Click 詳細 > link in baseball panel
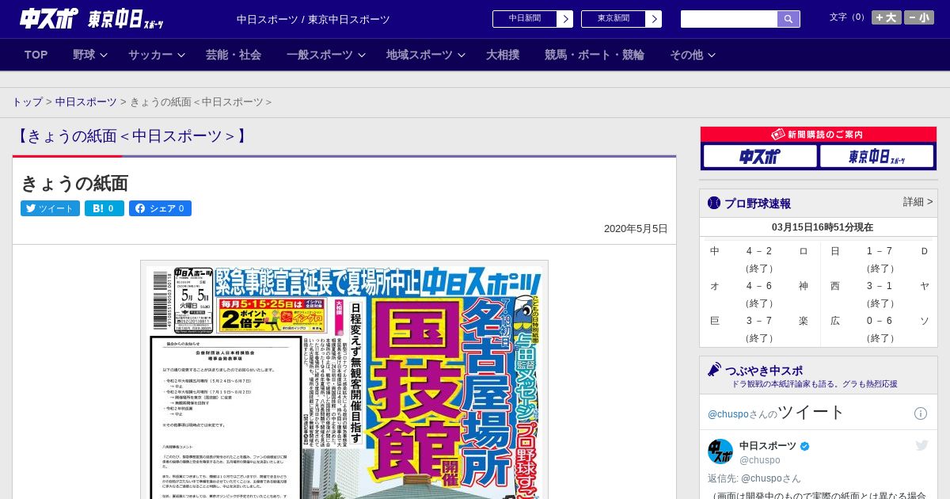The height and width of the screenshot is (499, 950). (918, 202)
